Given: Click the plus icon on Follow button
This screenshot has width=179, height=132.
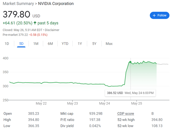Looking at the screenshot, I should [154, 15].
